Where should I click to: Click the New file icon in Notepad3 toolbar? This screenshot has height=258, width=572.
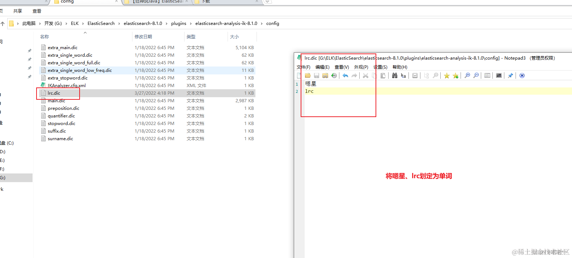(x=299, y=76)
